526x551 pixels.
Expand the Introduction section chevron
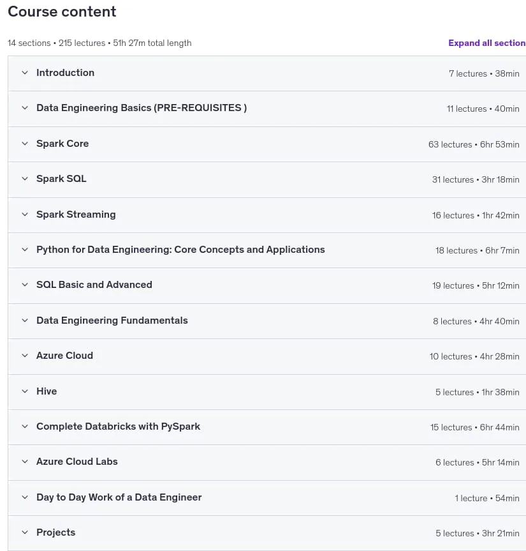tap(25, 73)
